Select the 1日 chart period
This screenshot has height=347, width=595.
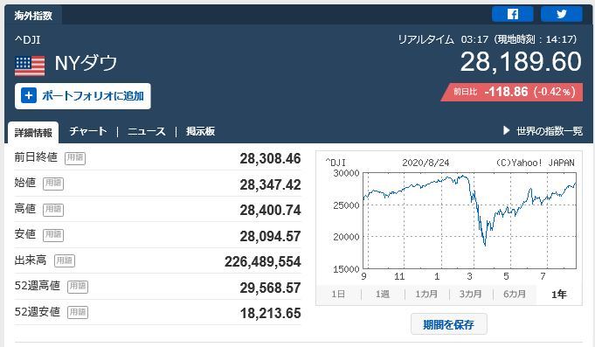tap(338, 295)
